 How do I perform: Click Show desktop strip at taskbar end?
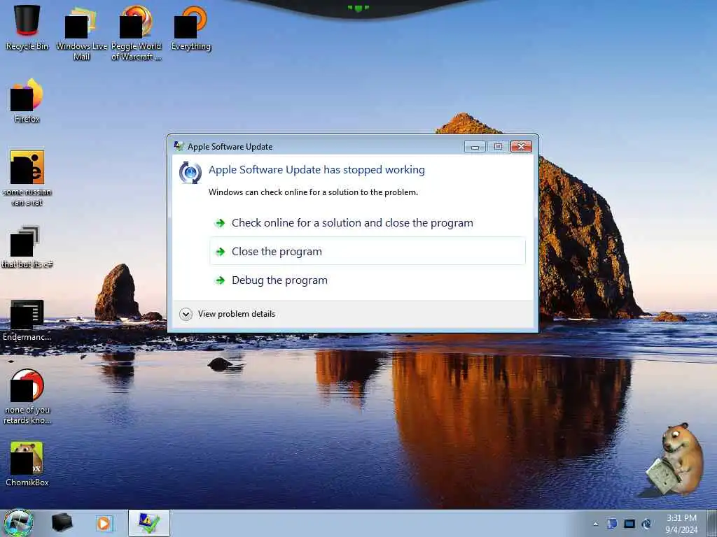pos(712,523)
